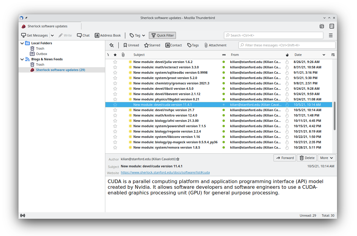Viewport: 357px width, 236px height.
Task: Mark chemistry/gromacs 2021.3 message as read
Action: tap(224, 83)
